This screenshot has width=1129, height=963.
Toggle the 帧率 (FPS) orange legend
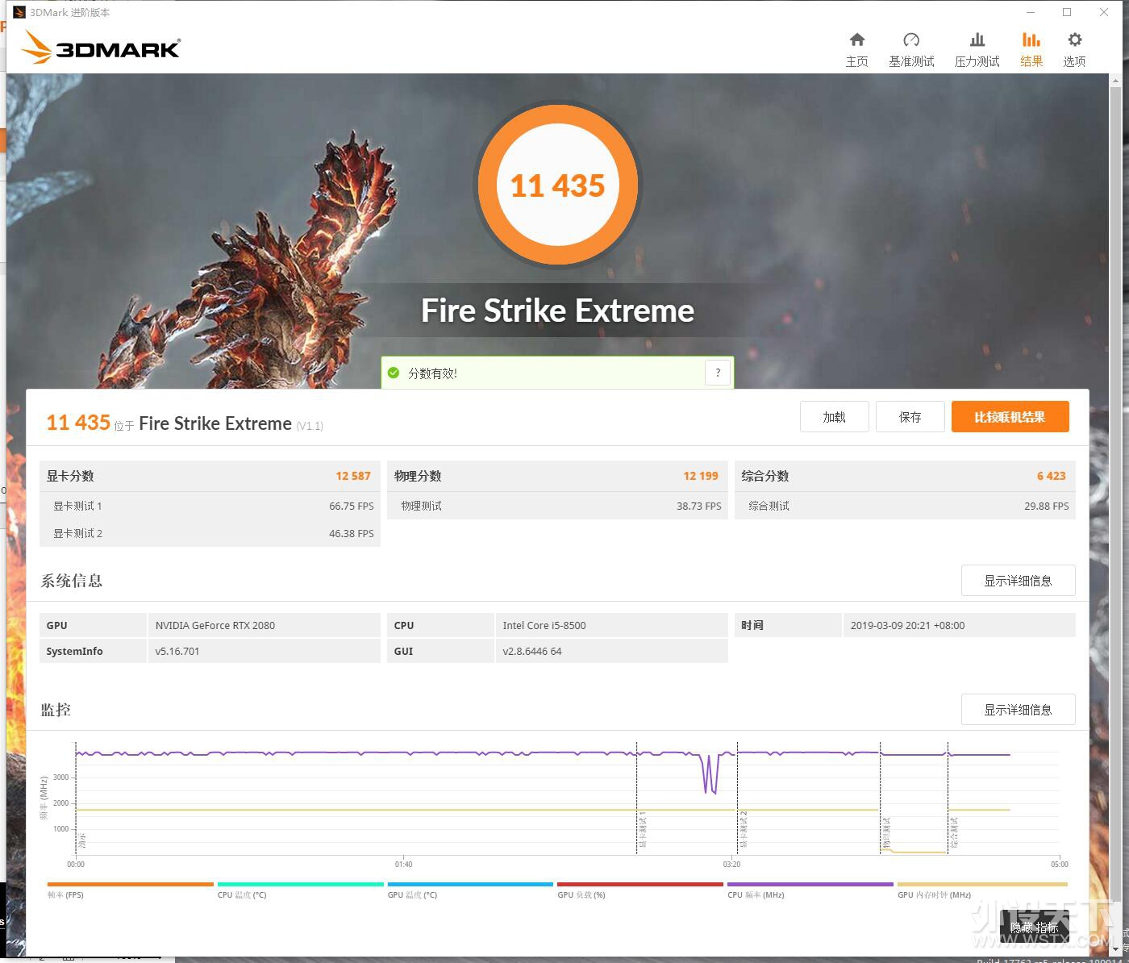tap(130, 884)
